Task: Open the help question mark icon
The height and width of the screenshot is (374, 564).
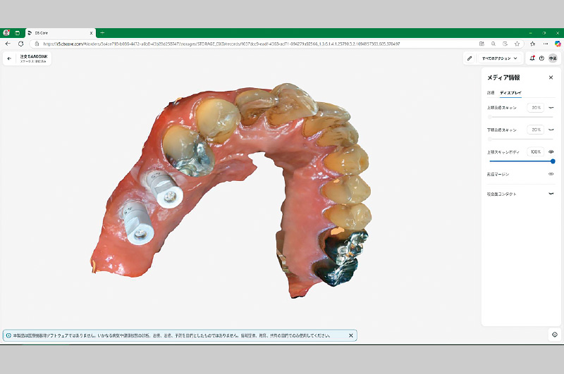Action: (x=541, y=58)
